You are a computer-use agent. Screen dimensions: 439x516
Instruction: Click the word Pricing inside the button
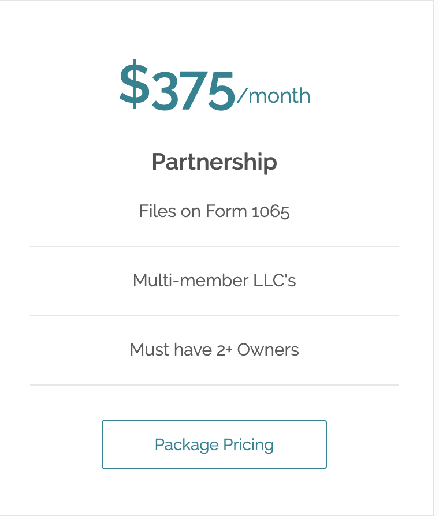[248, 444]
